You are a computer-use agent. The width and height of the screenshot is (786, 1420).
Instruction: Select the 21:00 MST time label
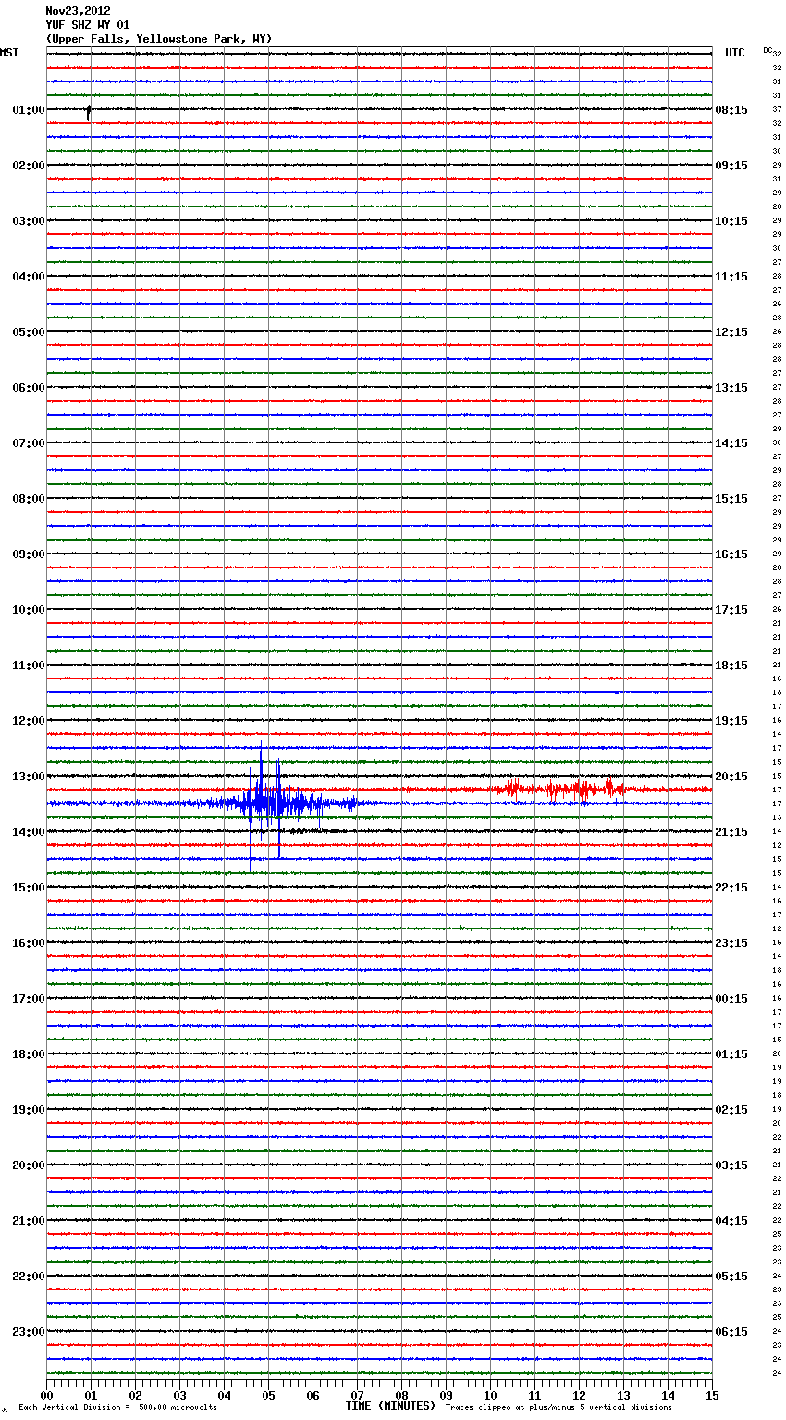[28, 1221]
